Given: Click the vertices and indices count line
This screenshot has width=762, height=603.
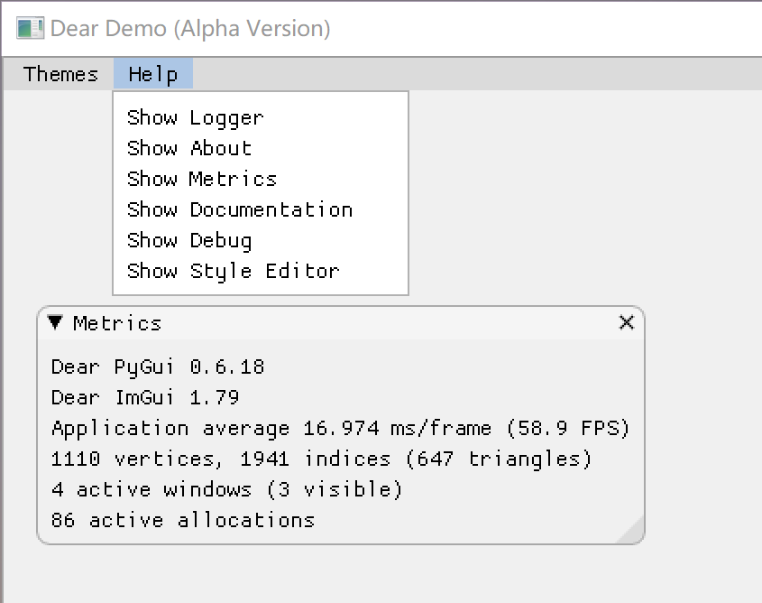Looking at the screenshot, I should 321,459.
